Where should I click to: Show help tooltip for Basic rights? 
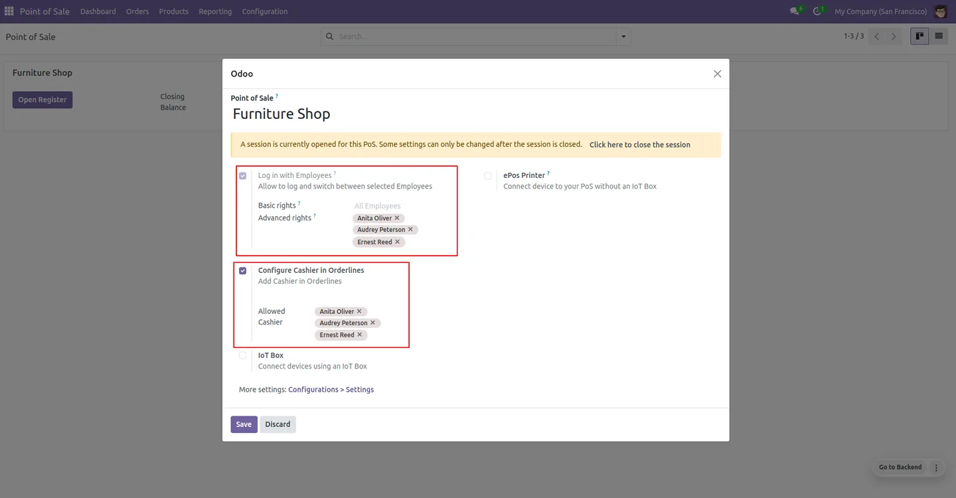coord(299,203)
